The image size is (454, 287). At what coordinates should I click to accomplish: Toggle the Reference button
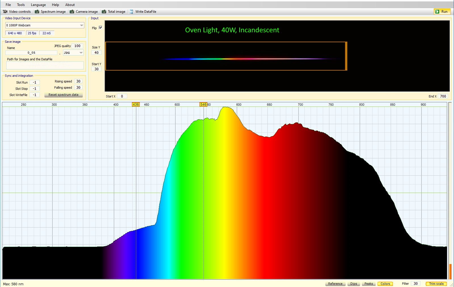click(335, 284)
